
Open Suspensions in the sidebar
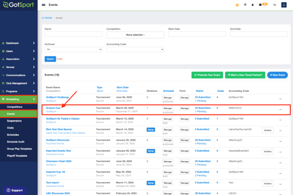(x=14, y=121)
